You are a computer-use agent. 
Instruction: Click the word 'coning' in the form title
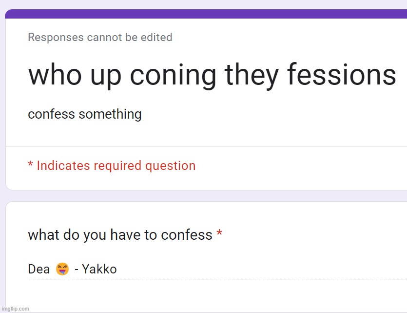point(173,76)
